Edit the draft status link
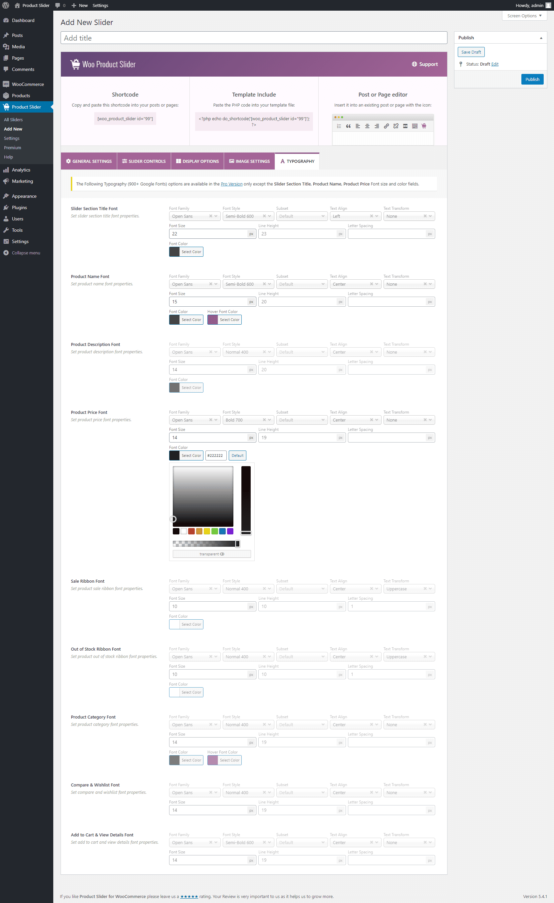This screenshot has height=903, width=554. coord(495,64)
